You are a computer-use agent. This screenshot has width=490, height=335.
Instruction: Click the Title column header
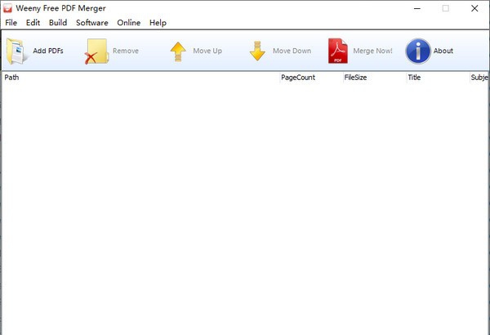438,78
